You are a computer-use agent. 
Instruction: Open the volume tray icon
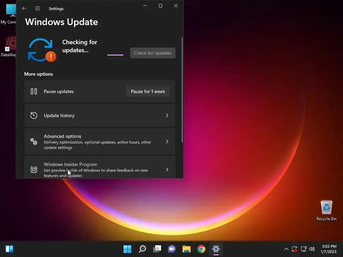[312, 249]
